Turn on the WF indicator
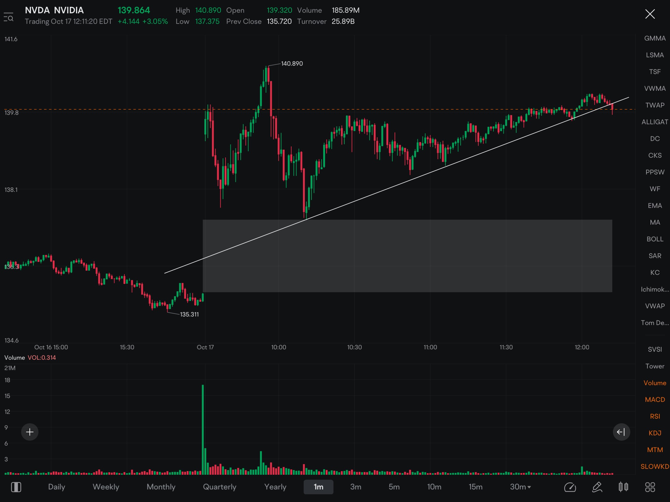Screen dimensions: 670x502 [655, 189]
